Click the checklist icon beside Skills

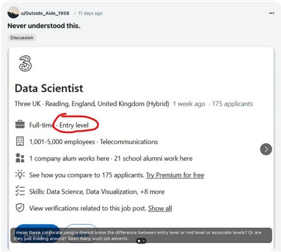[x=20, y=191]
